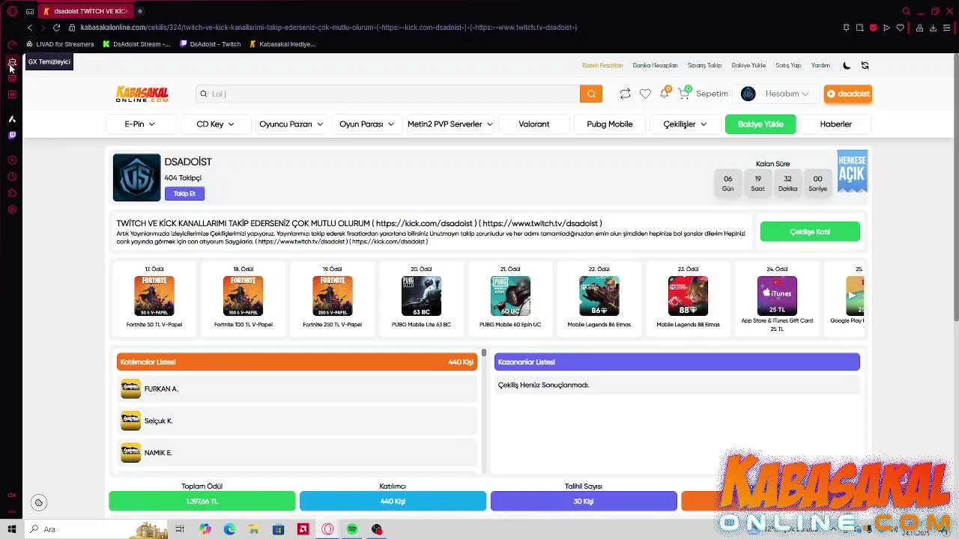Open the Valorant menu item
The width and height of the screenshot is (959, 539).
[534, 124]
